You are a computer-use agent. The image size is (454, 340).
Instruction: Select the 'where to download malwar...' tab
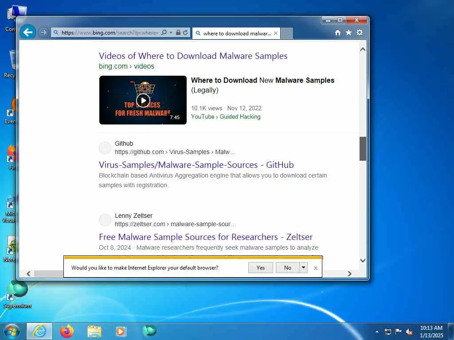[237, 34]
